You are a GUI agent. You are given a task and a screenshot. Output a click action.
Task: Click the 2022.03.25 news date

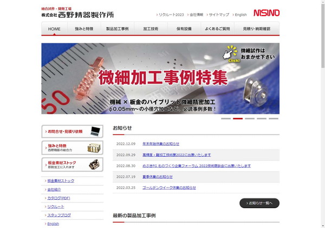click(126, 187)
